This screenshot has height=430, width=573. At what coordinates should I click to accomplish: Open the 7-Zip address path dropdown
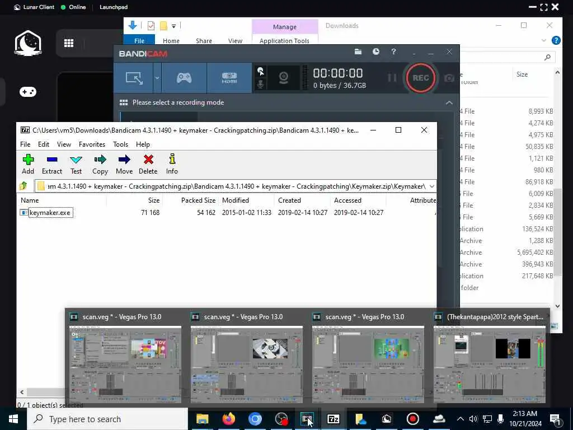click(x=431, y=186)
